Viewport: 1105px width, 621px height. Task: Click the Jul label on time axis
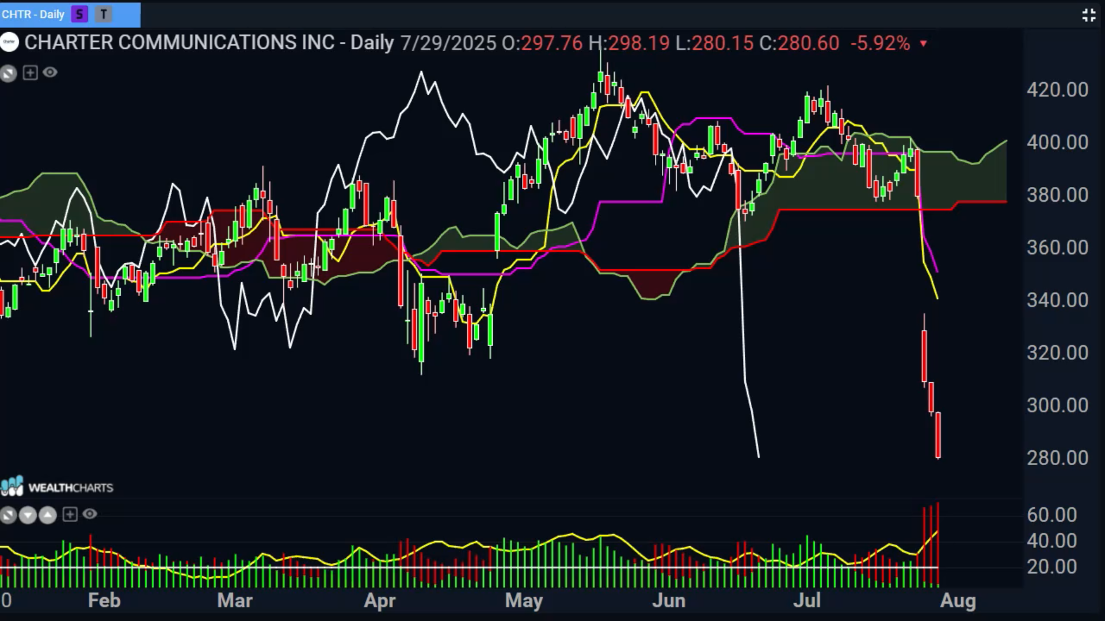click(807, 601)
